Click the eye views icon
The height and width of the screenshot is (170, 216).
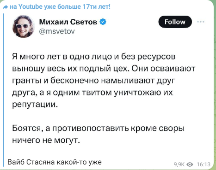click(190, 164)
